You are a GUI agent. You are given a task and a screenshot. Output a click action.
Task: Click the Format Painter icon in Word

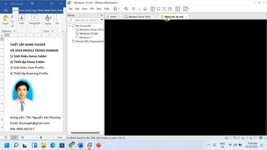12,26
